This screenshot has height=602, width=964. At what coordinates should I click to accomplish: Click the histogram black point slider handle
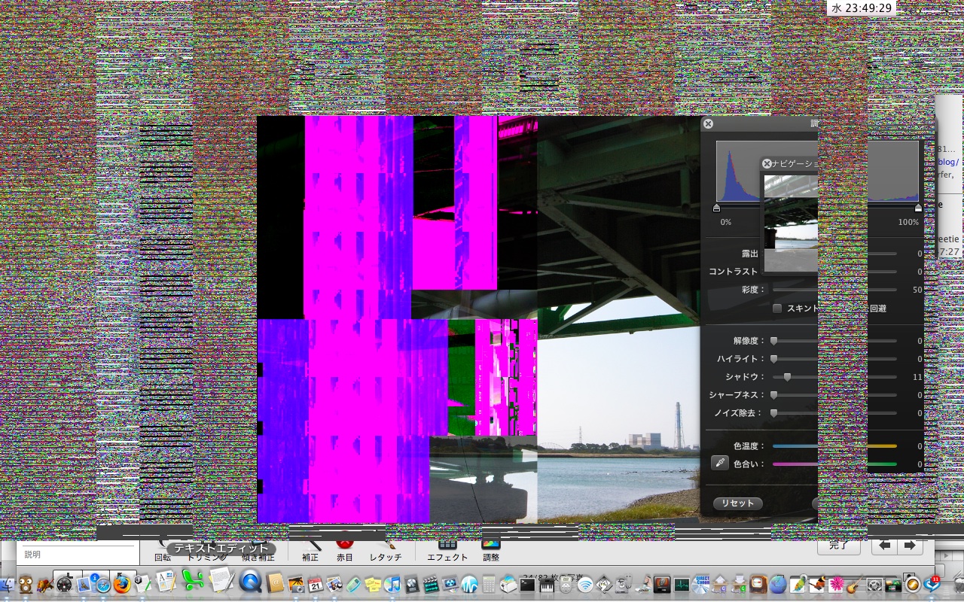(716, 208)
